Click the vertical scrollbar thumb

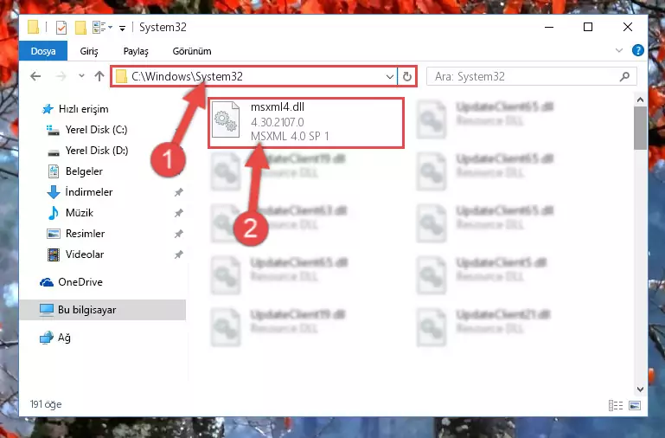point(640,128)
